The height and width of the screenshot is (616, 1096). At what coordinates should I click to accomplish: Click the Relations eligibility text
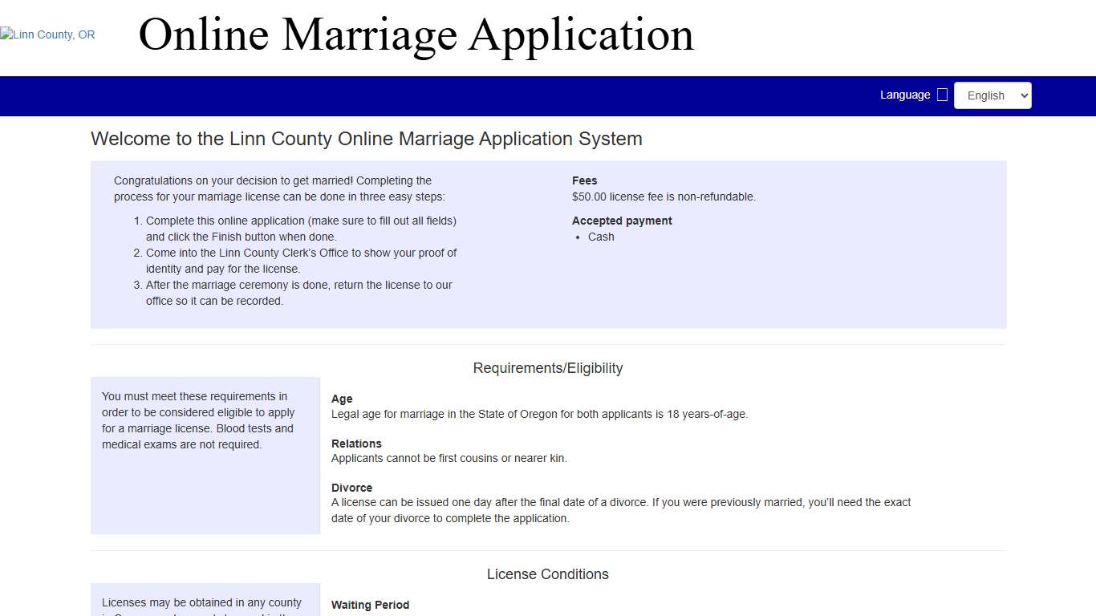449,458
